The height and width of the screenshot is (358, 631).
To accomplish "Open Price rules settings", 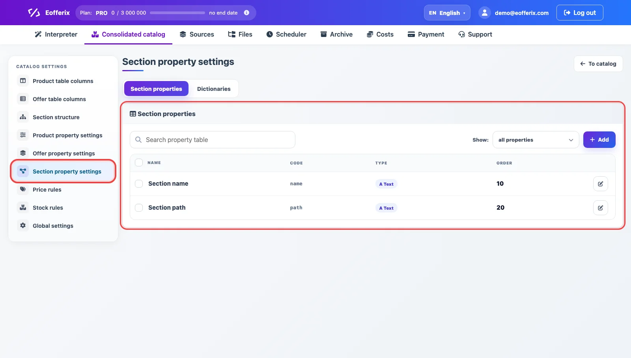I will pyautogui.click(x=63, y=189).
